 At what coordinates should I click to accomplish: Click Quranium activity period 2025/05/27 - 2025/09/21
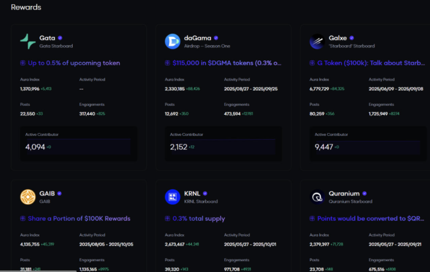pos(395,244)
